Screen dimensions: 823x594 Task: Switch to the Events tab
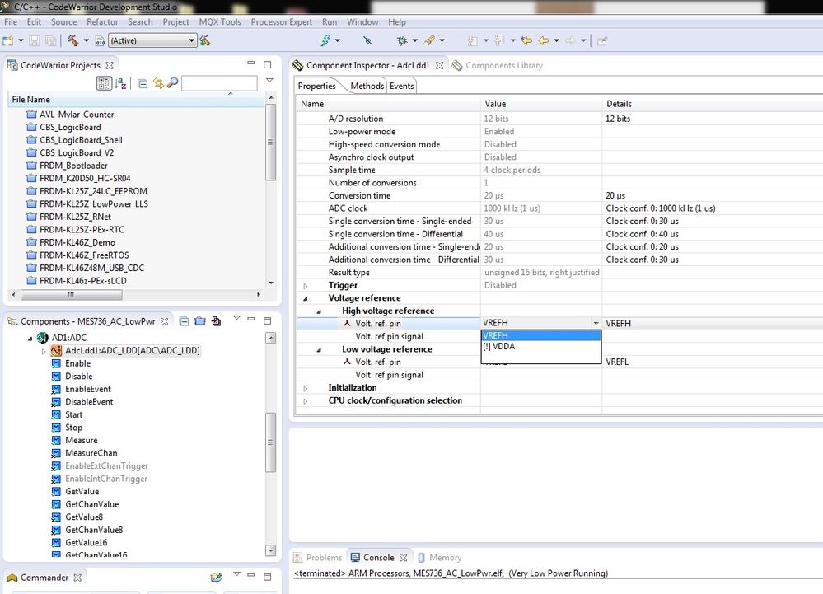click(x=401, y=86)
